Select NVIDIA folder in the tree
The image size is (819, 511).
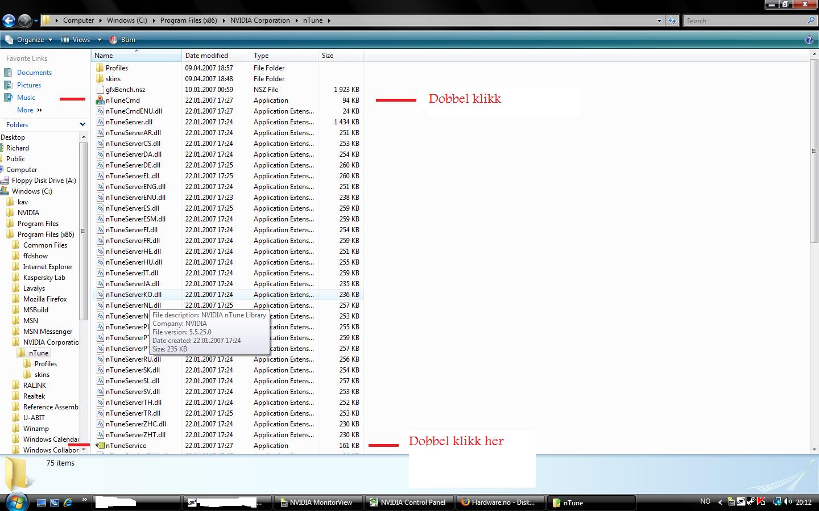pos(28,213)
